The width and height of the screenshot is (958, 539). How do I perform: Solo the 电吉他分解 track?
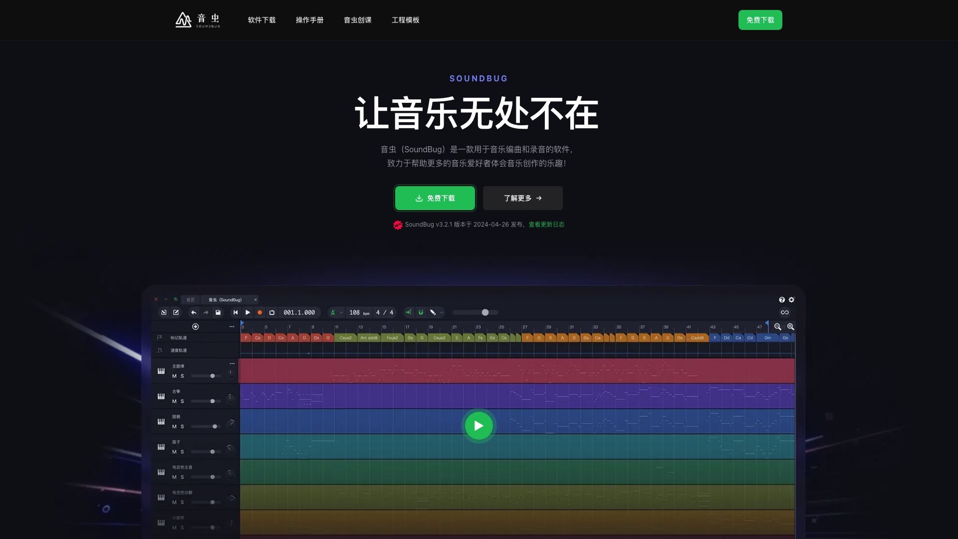[x=182, y=503]
